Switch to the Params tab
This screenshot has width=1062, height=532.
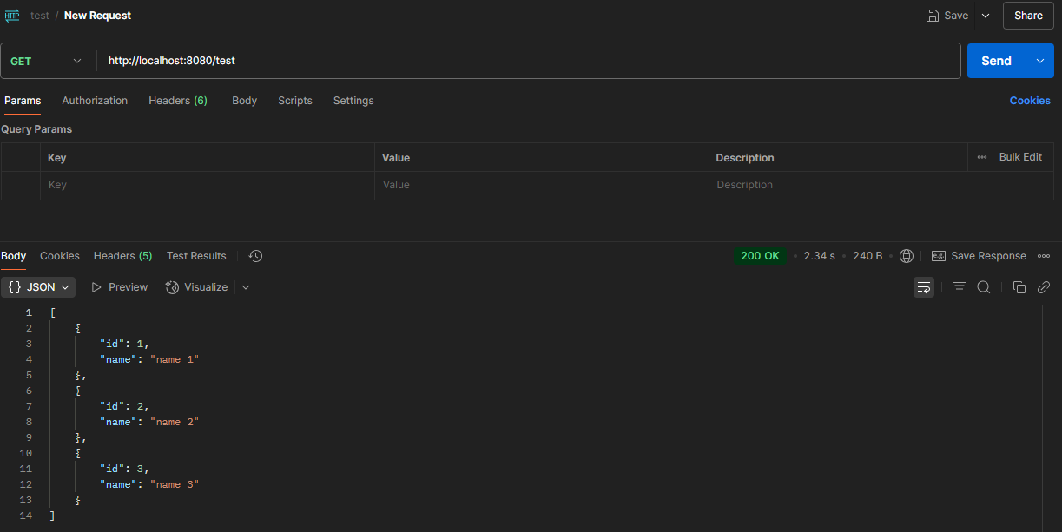pyautogui.click(x=23, y=101)
